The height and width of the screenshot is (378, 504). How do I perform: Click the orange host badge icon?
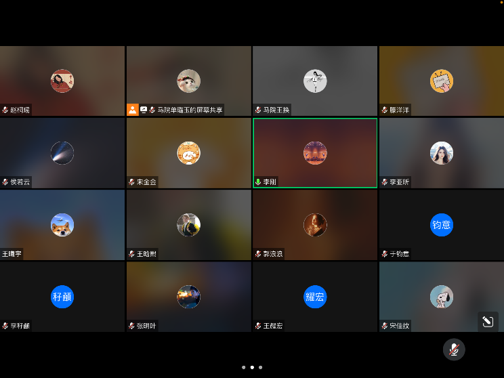(133, 110)
